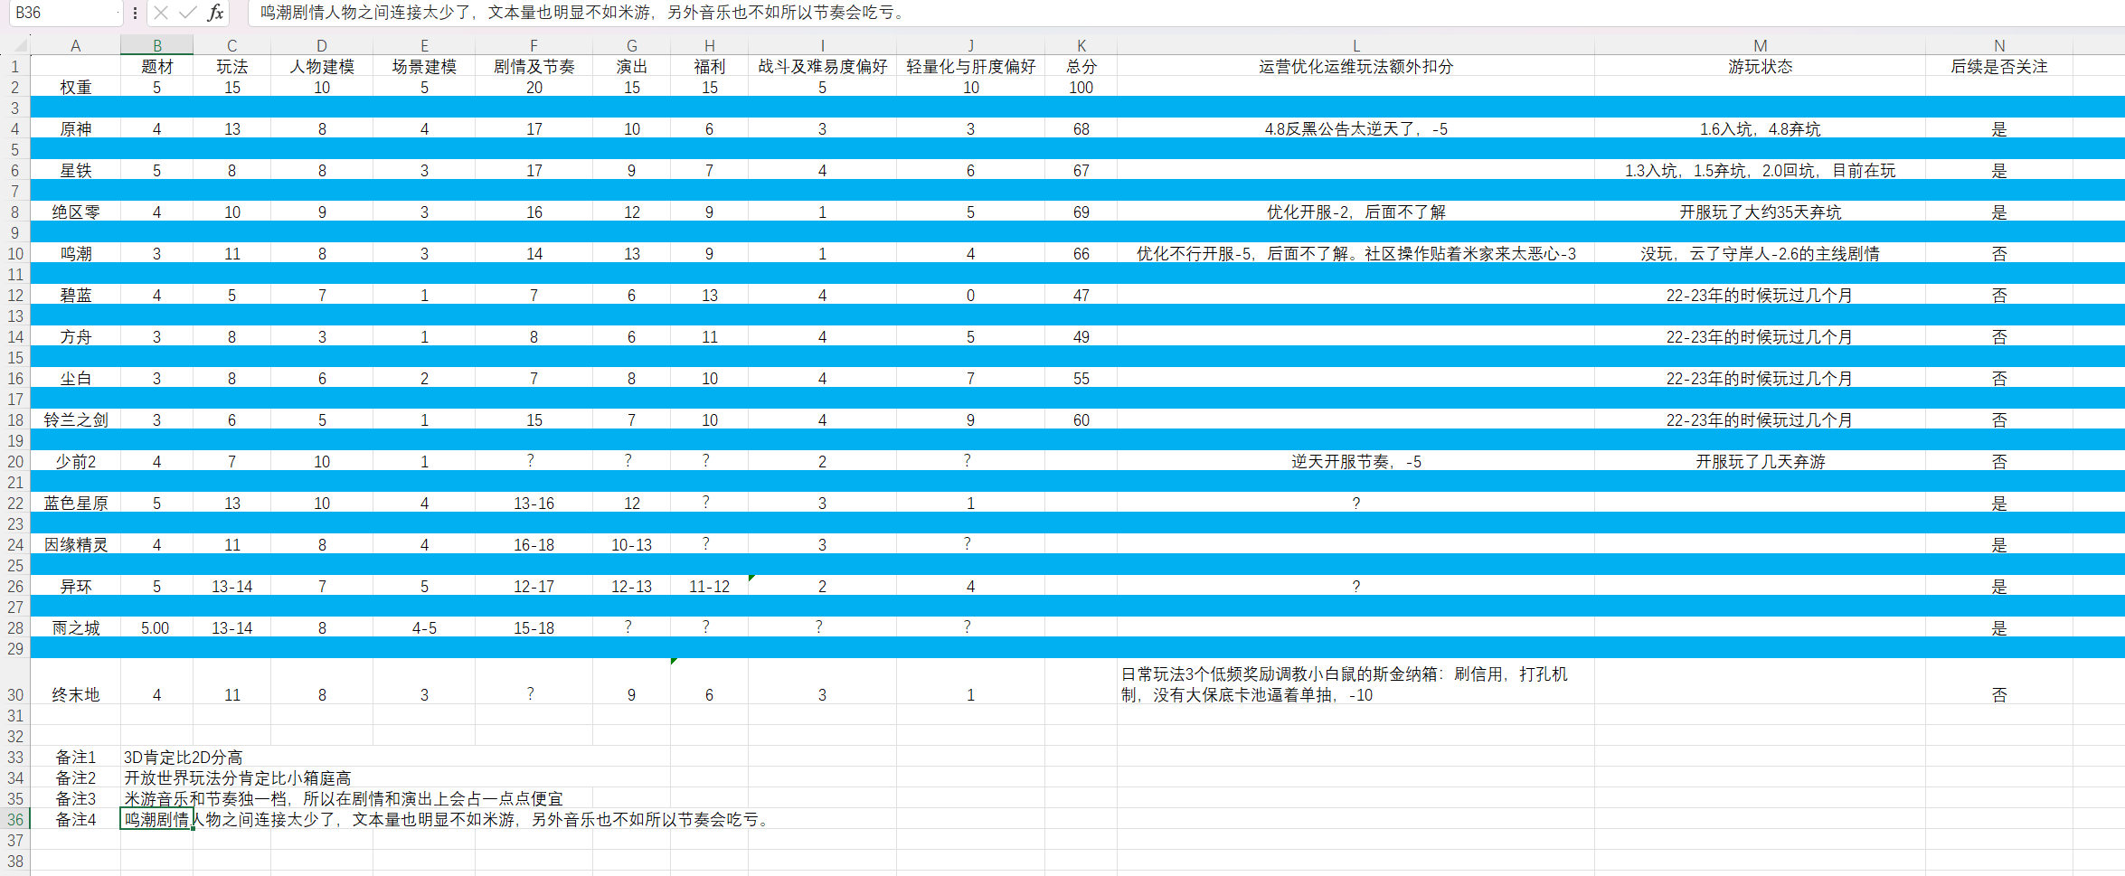The width and height of the screenshot is (2125, 876).
Task: Click the 游玩状态 header cell
Action: (1759, 67)
